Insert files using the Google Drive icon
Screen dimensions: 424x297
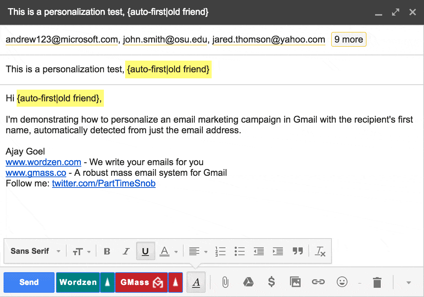coord(248,282)
